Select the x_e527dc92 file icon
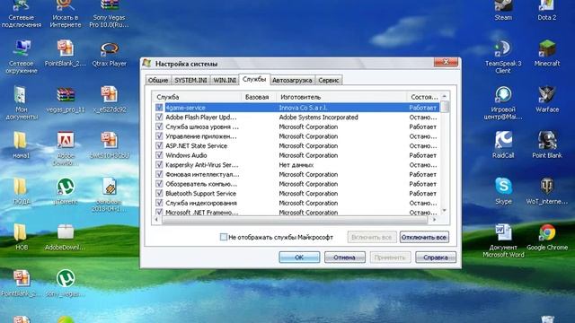Viewport: 575px width, 323px height. click(x=110, y=100)
